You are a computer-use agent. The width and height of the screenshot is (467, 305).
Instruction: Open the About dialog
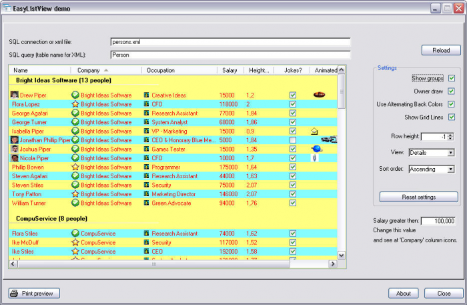(403, 294)
